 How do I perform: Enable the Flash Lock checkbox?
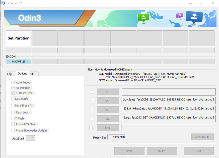[13, 112]
